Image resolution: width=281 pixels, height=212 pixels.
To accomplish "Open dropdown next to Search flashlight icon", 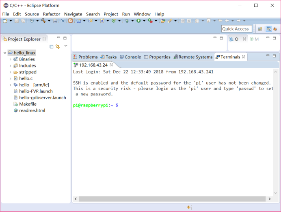I will tap(175, 21).
